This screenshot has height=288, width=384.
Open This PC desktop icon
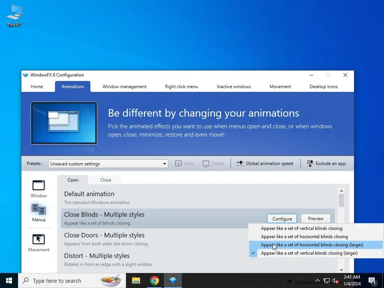pos(15,15)
